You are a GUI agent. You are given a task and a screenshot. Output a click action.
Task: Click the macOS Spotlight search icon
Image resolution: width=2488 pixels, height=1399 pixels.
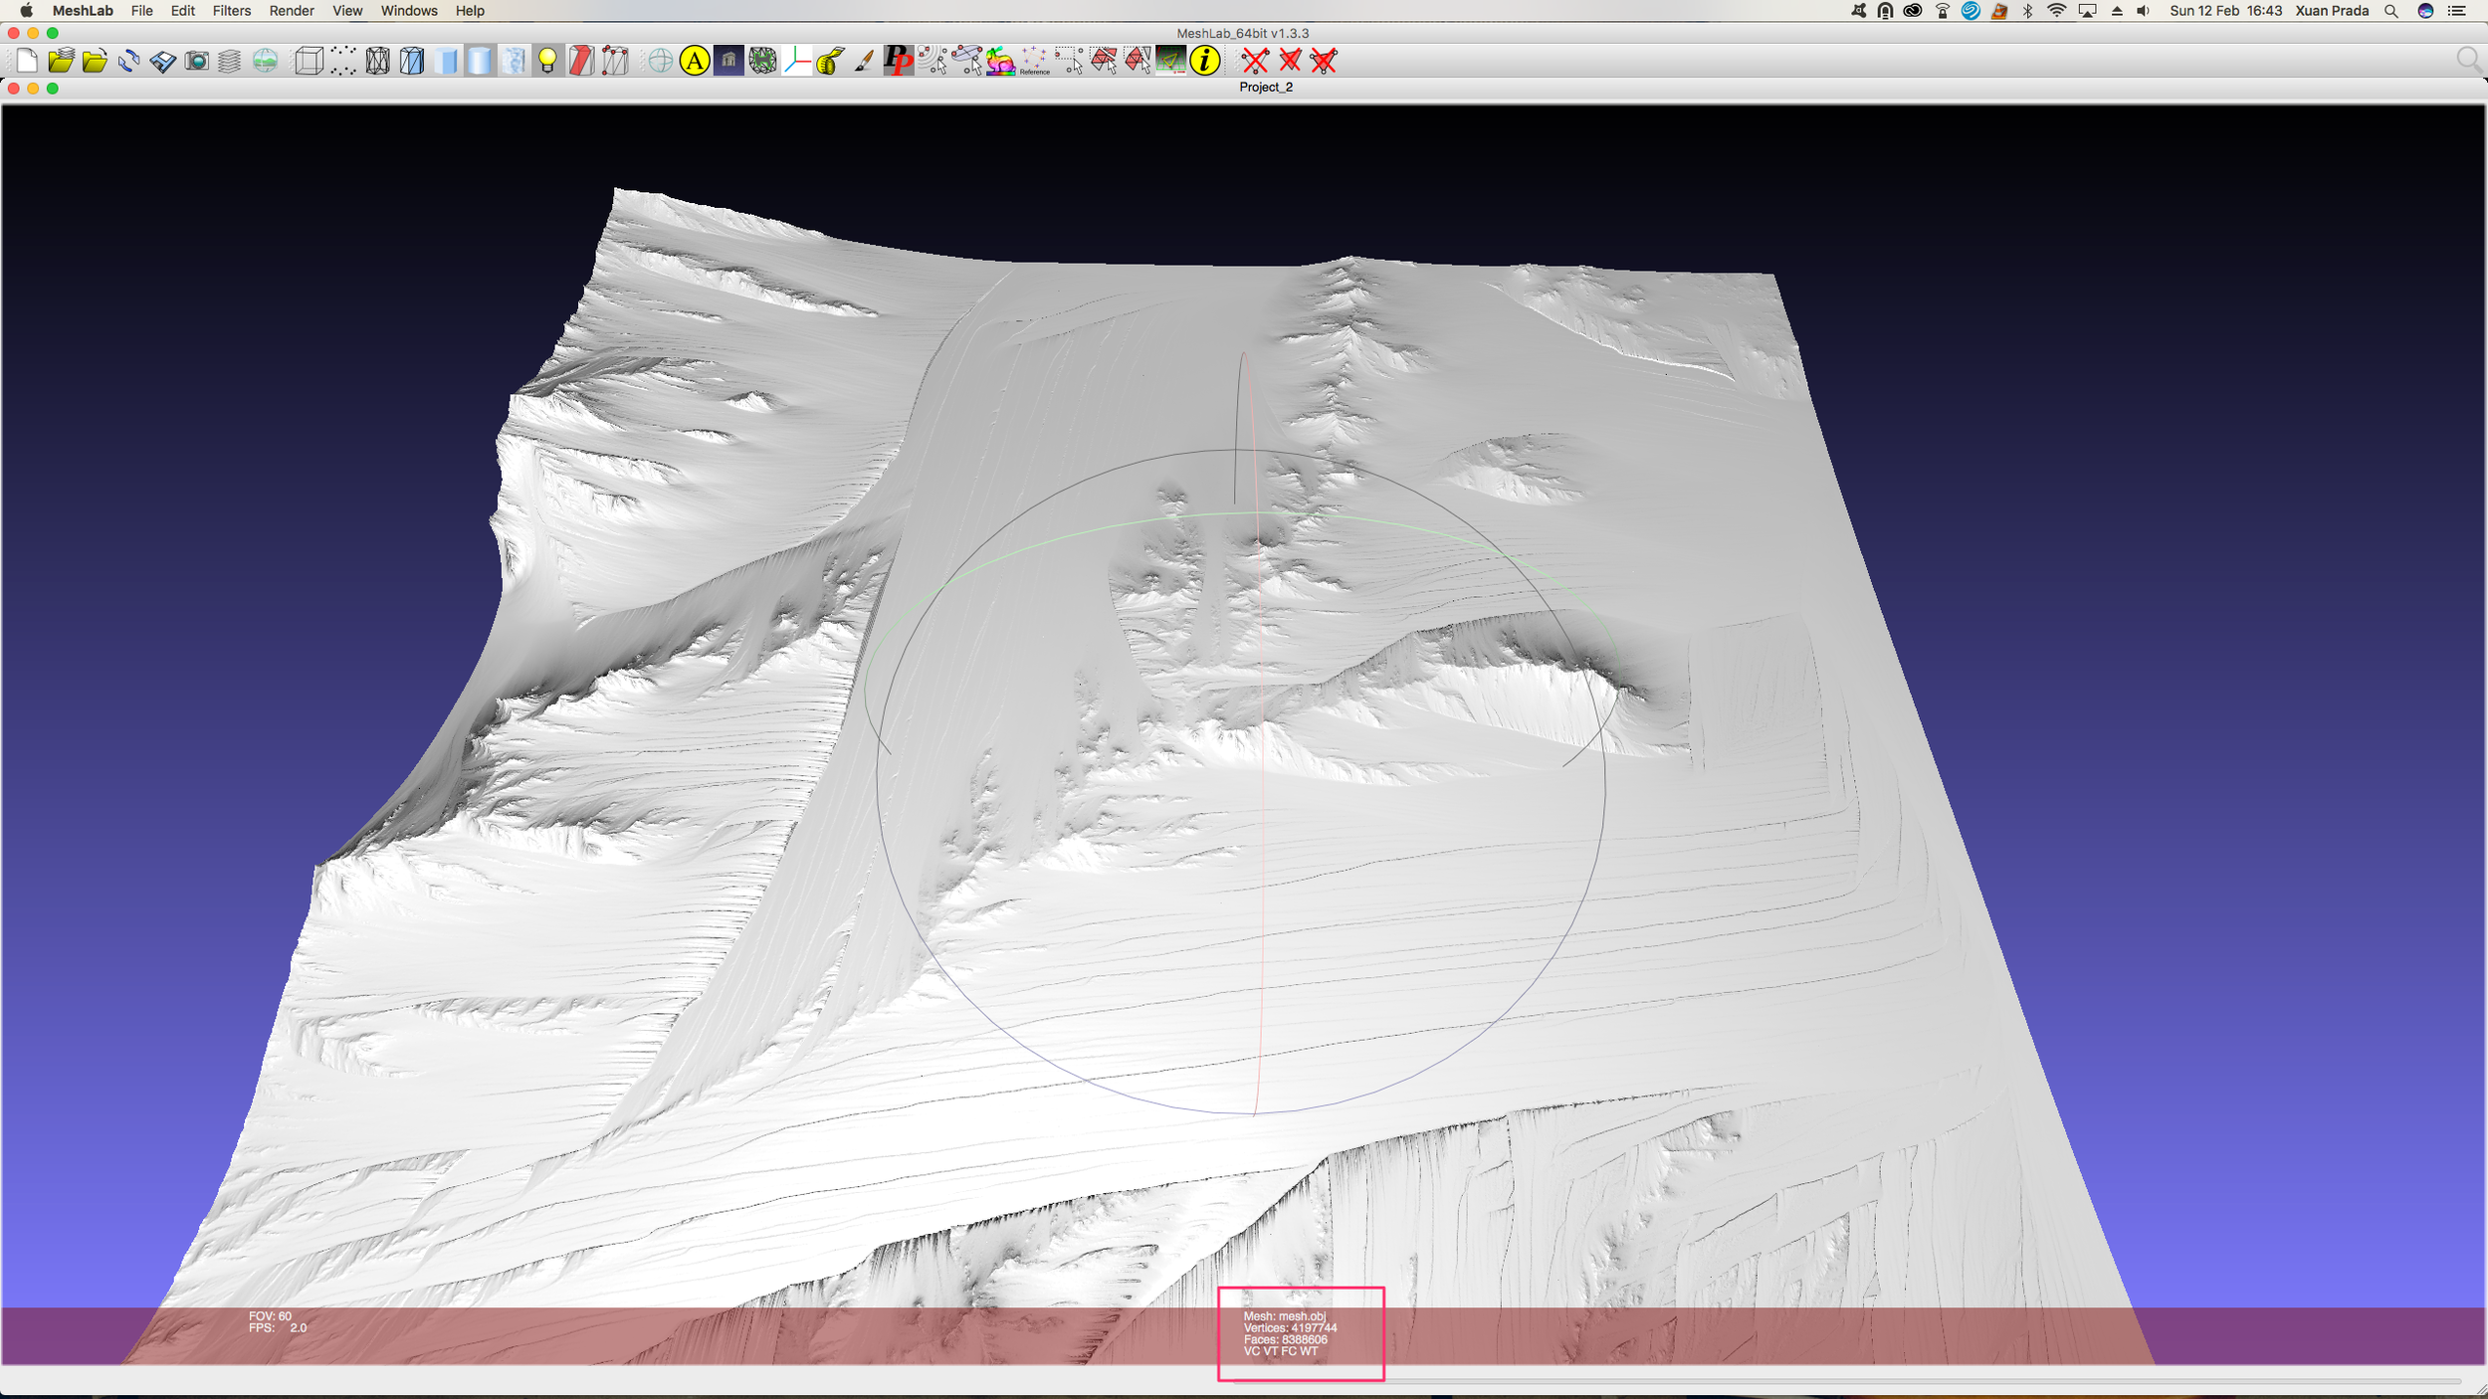coord(2390,11)
